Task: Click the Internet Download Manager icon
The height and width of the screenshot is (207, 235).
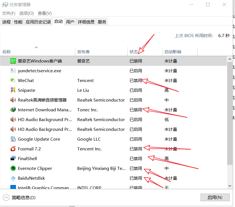Action: coord(13,110)
